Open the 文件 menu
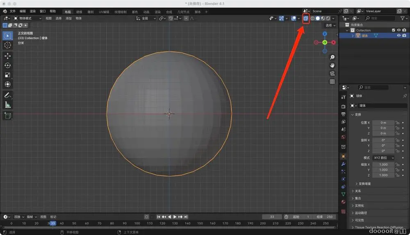 click(x=12, y=11)
